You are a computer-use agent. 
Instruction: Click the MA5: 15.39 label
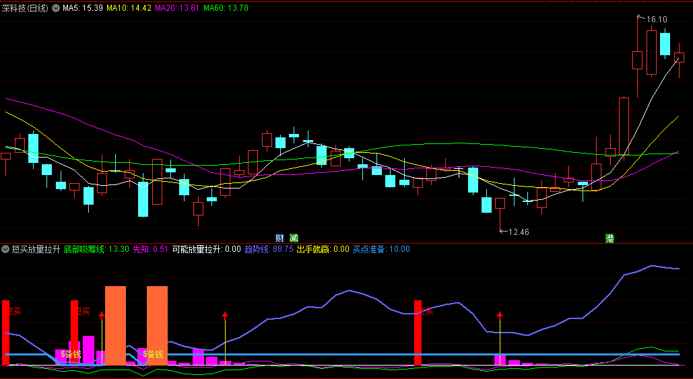pos(83,8)
